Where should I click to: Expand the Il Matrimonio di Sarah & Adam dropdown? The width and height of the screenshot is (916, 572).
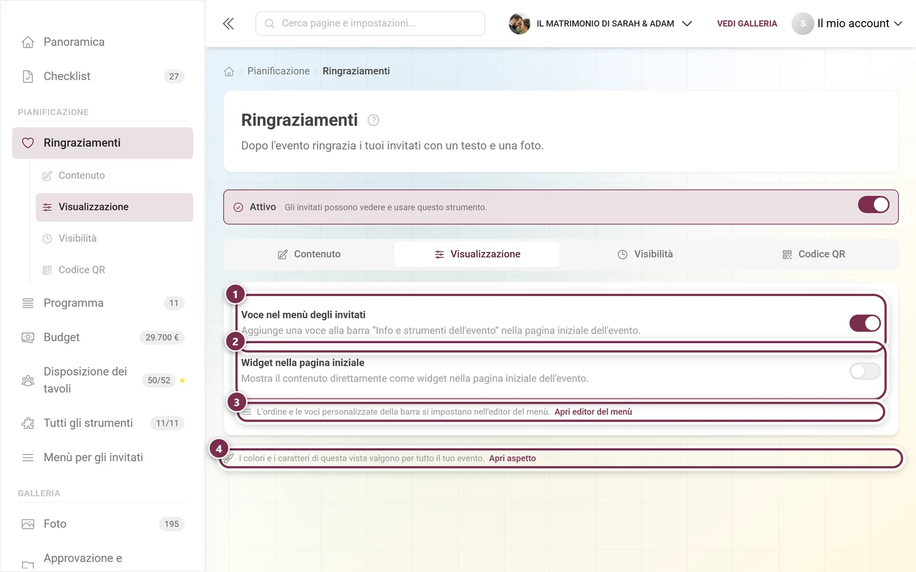tap(600, 24)
